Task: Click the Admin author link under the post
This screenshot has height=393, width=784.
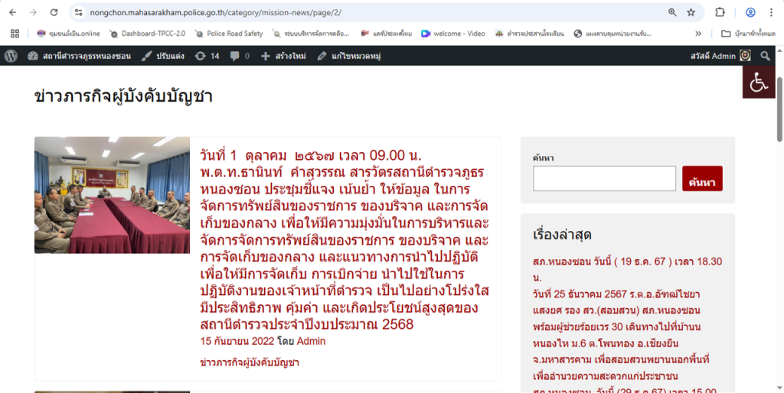Action: pos(311,341)
